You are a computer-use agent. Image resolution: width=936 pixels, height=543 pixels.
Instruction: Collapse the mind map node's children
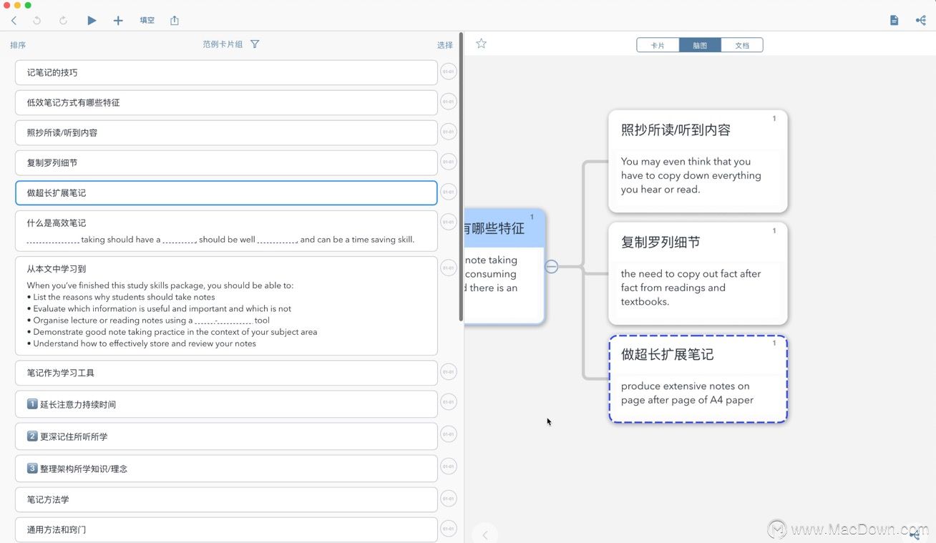tap(551, 267)
